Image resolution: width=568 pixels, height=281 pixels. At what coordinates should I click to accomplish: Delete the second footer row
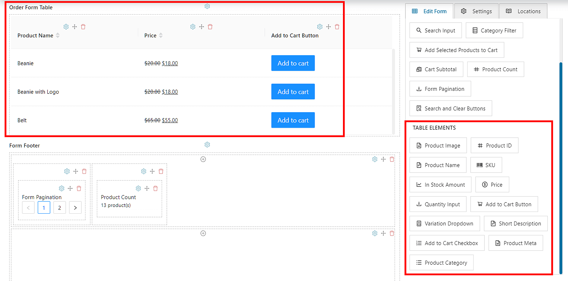(392, 233)
